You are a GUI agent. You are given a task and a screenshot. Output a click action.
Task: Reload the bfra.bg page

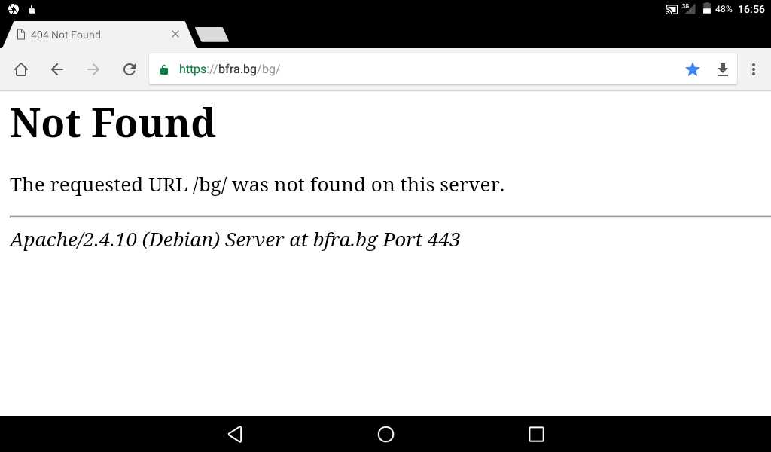pyautogui.click(x=130, y=69)
